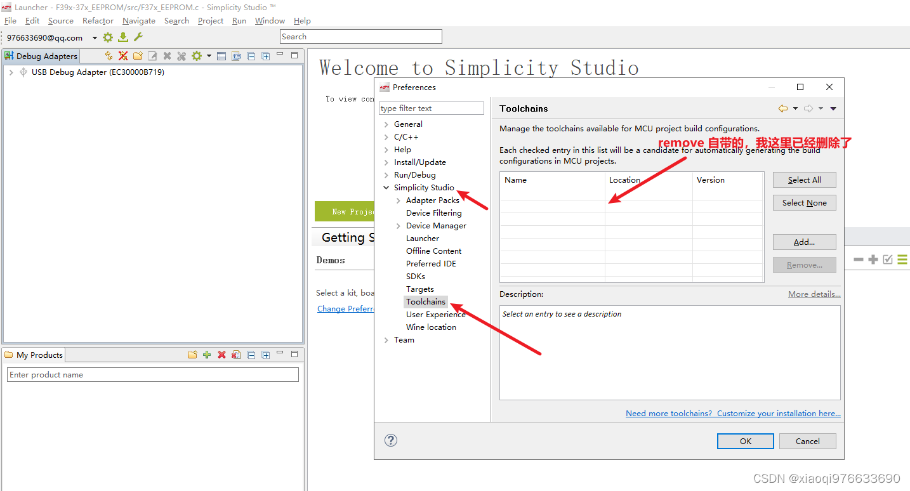Viewport: 910px width, 491px height.
Task: Open the Navigate menu
Action: pyautogui.click(x=139, y=21)
